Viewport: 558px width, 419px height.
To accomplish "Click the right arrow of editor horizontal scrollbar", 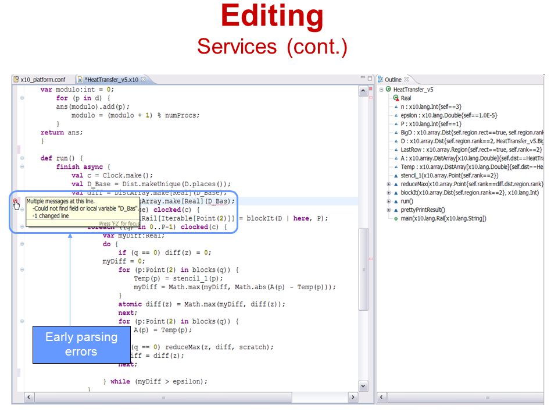I will (x=353, y=397).
